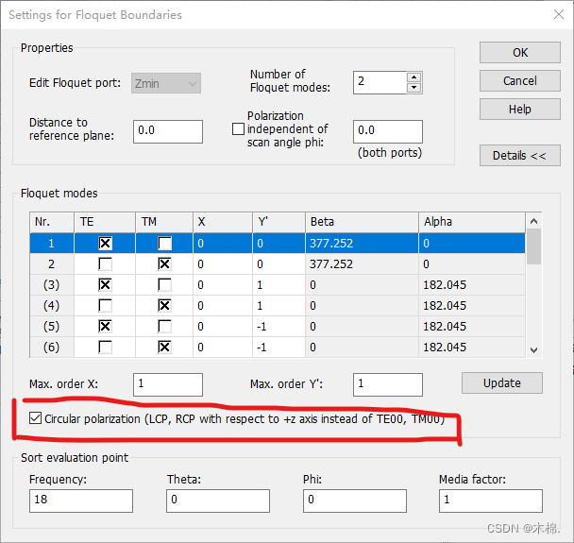Select mode row number 2
This screenshot has width=574, height=543.
tap(278, 264)
